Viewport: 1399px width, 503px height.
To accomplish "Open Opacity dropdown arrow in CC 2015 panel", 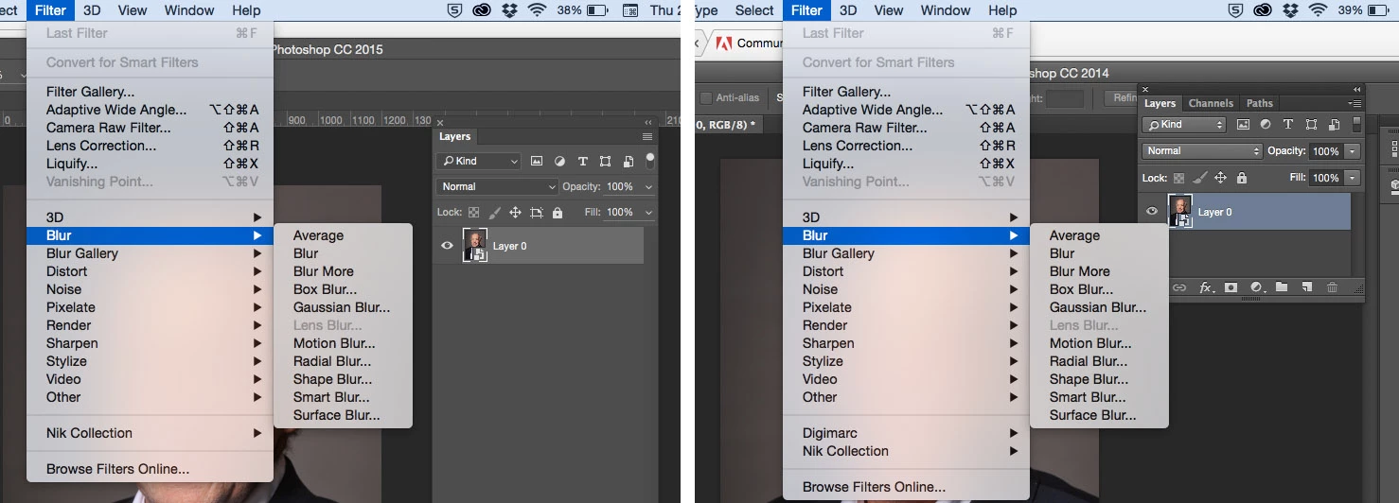I will [648, 187].
